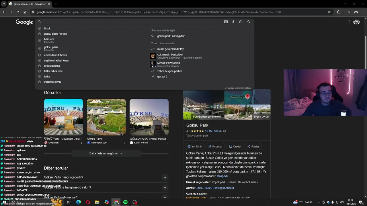
Task: Choose trending 'gassal 3'
Action: (162, 77)
